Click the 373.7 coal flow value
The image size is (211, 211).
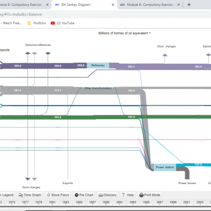coord(57,90)
